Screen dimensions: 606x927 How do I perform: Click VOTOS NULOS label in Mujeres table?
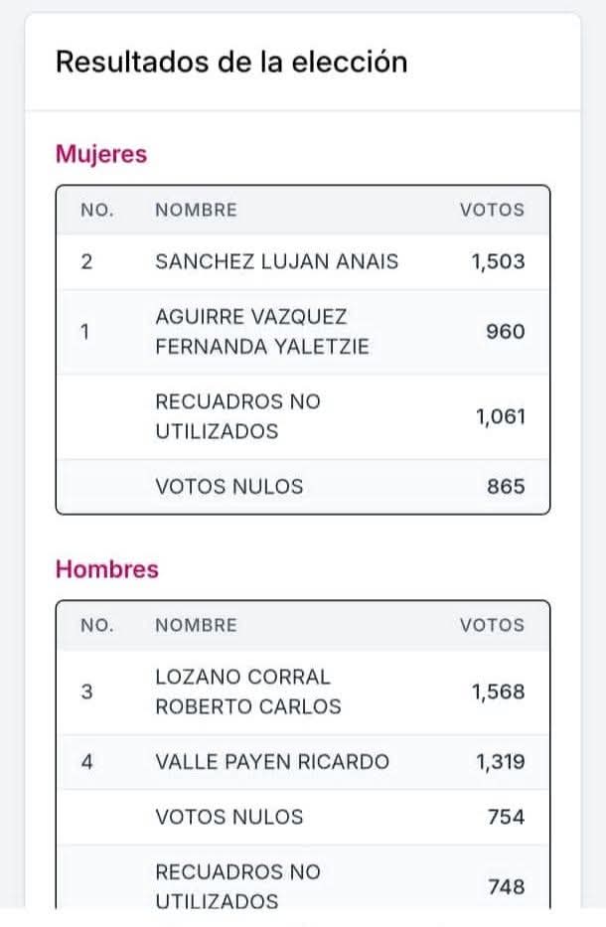pos(228,487)
